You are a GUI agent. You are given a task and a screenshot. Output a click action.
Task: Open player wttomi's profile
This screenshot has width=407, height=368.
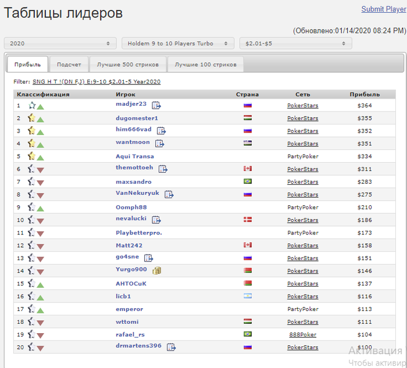coord(127,321)
